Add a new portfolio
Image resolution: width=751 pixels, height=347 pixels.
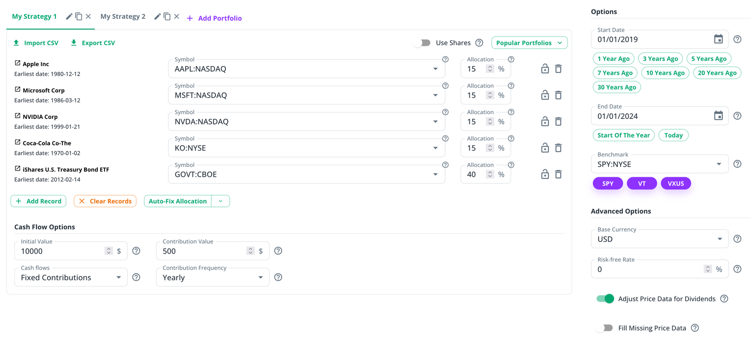[214, 18]
